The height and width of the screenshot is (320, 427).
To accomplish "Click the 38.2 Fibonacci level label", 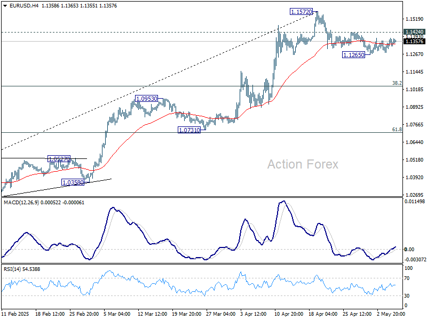I will coord(397,83).
